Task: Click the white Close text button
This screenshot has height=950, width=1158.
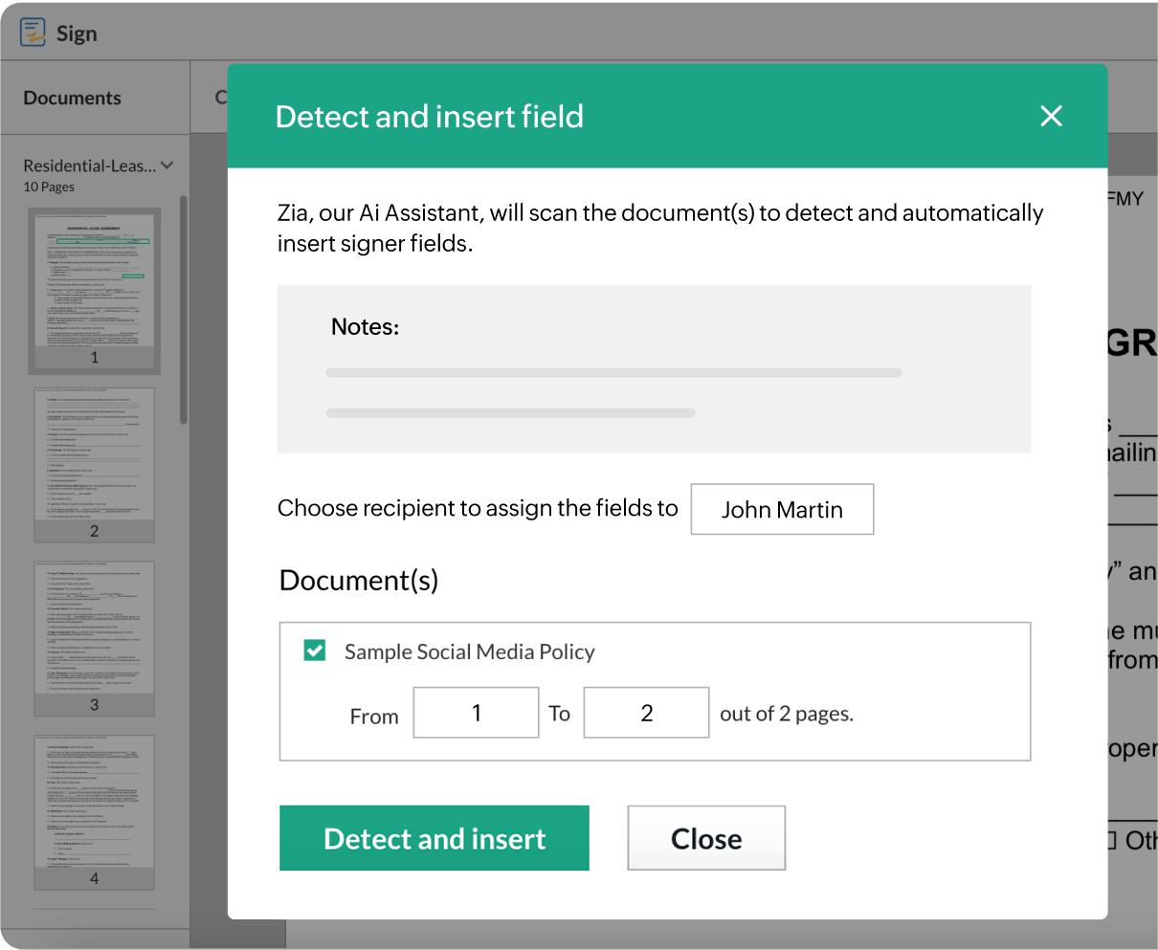Action: 706,838
